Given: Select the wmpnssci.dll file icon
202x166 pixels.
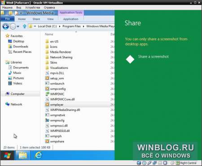Looking at the screenshot, I should [47, 126].
